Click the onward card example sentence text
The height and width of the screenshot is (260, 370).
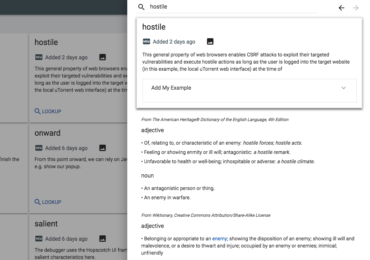81,163
